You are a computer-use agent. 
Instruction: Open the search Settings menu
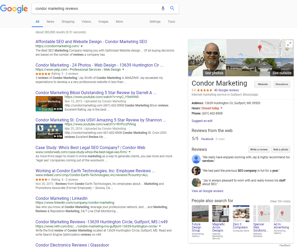(x=155, y=22)
